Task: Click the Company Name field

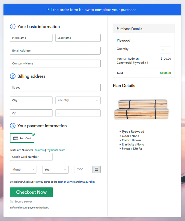Action: click(55, 64)
